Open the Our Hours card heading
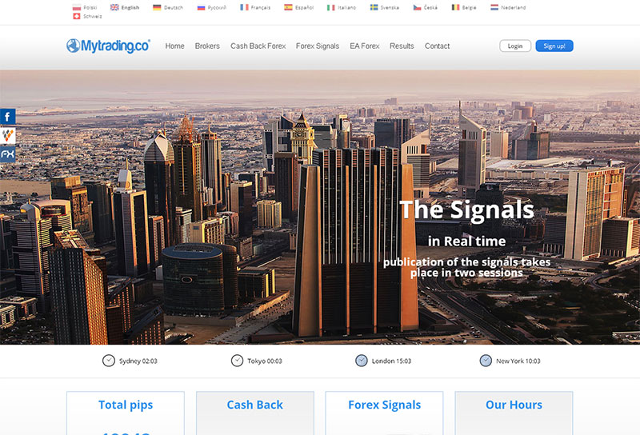The image size is (640, 435). click(514, 405)
